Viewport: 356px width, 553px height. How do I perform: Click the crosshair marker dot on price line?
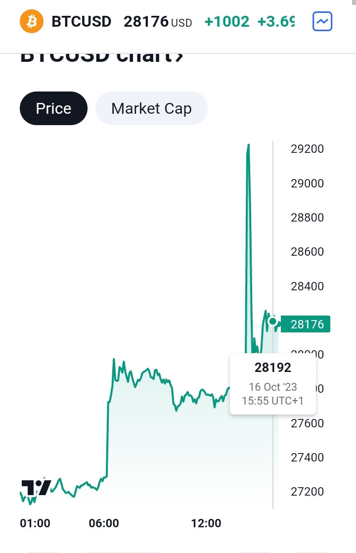tap(272, 322)
